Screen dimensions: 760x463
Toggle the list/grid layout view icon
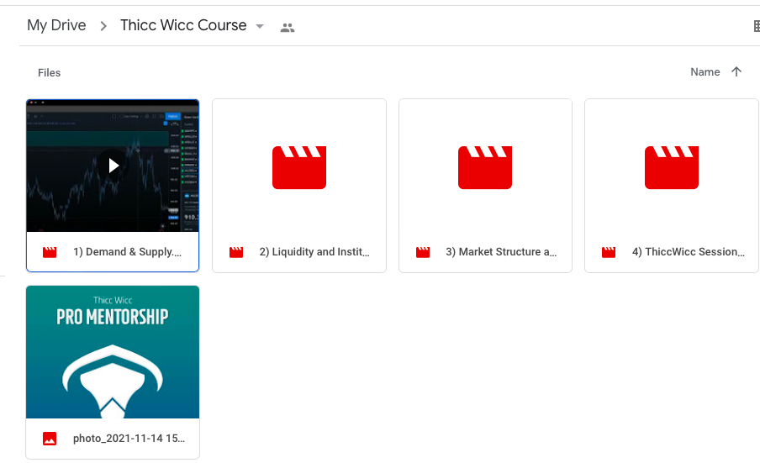[756, 27]
